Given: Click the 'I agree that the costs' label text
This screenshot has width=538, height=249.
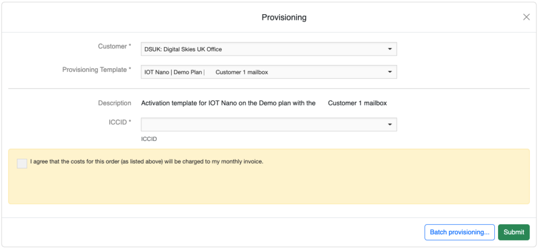Looking at the screenshot, I should coord(147,161).
